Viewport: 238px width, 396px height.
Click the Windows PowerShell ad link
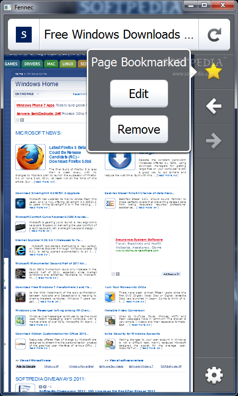[x=81, y=366]
